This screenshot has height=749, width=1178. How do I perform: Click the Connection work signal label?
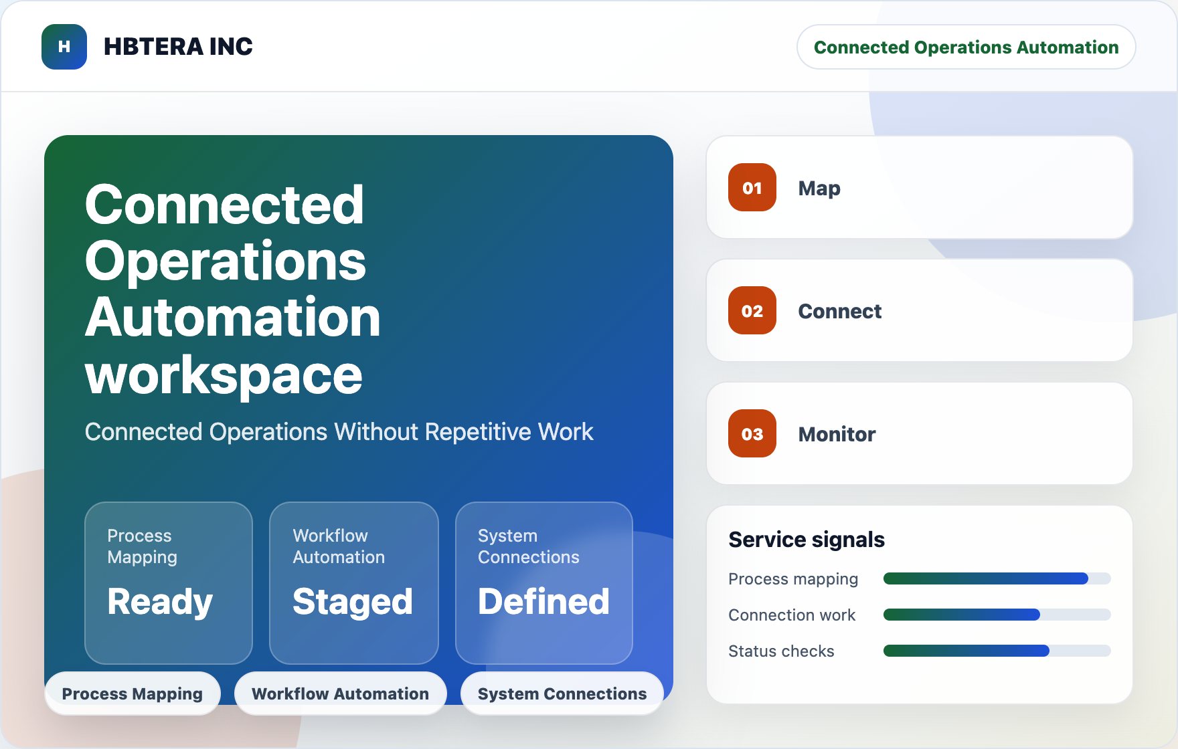(792, 615)
